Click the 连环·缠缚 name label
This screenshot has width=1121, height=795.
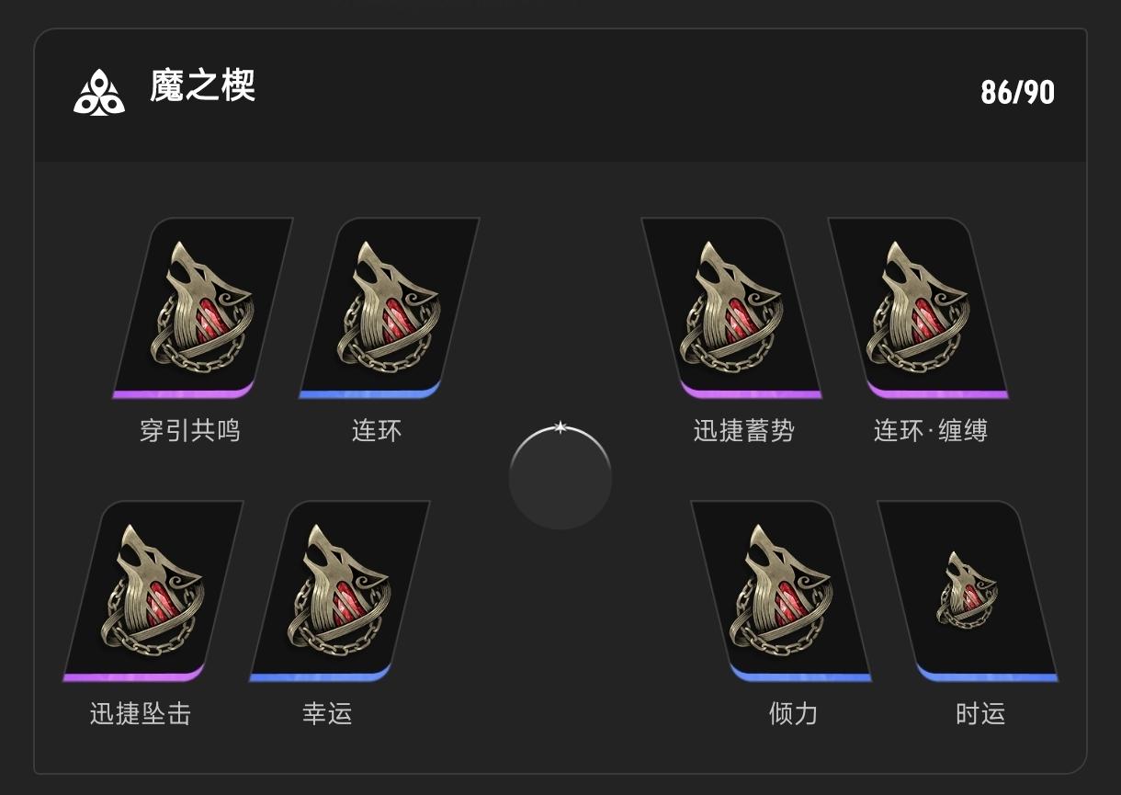(x=931, y=431)
